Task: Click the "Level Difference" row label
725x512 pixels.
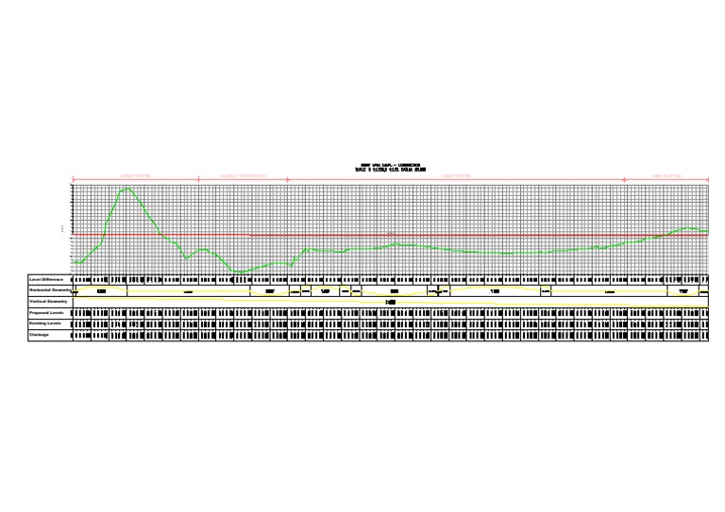Action: click(x=46, y=280)
